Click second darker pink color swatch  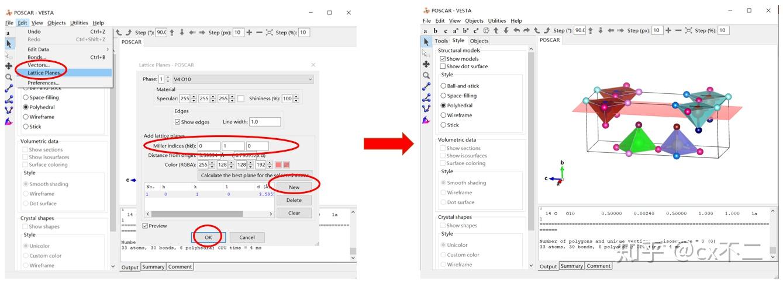pyautogui.click(x=287, y=165)
